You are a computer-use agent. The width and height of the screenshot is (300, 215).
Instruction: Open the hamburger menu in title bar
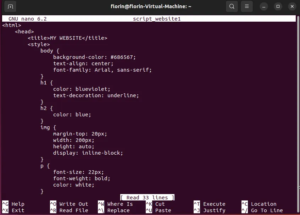coord(247,6)
